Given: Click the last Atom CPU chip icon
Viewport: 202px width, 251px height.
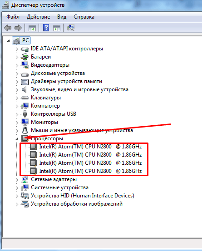Looking at the screenshot, I should pos(33,171).
